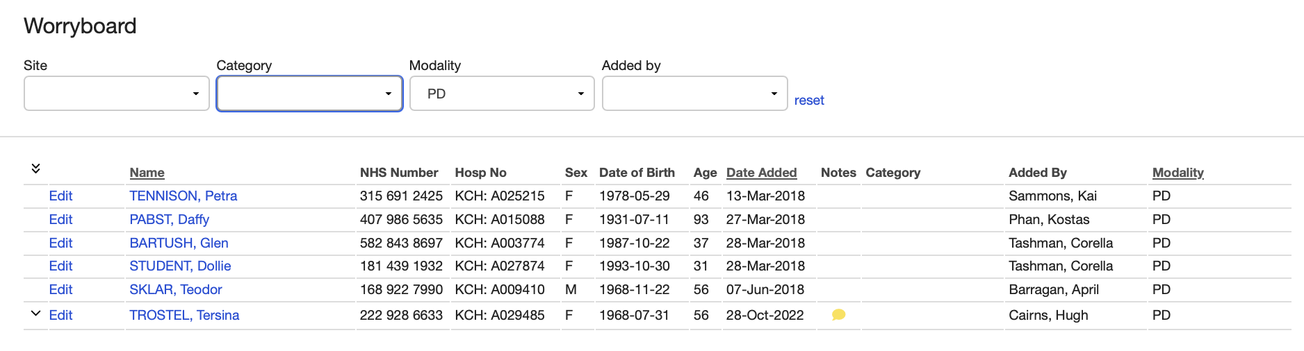
Task: Click hospital number KCH: A029485
Action: (500, 316)
